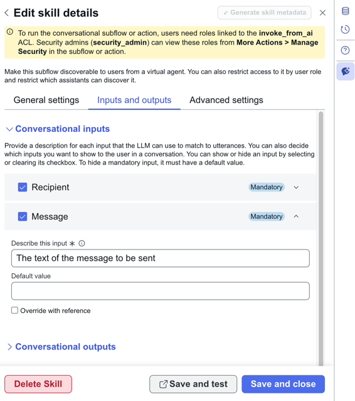
Task: Collapse the Message input row chevron
Action: pos(296,216)
